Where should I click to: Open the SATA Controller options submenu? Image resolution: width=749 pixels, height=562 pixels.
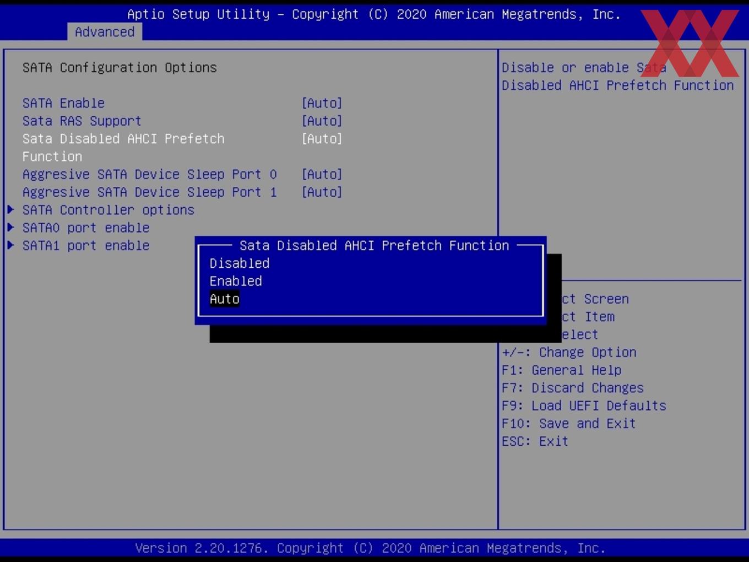point(108,210)
